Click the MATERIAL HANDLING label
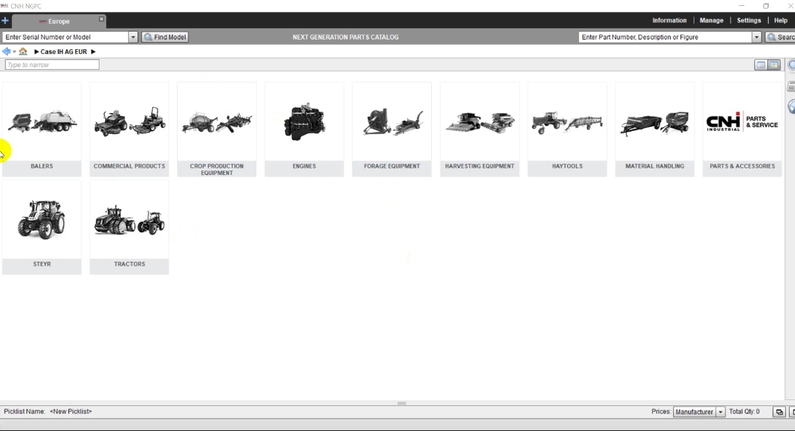Viewport: 795px width, 431px height. 655,166
